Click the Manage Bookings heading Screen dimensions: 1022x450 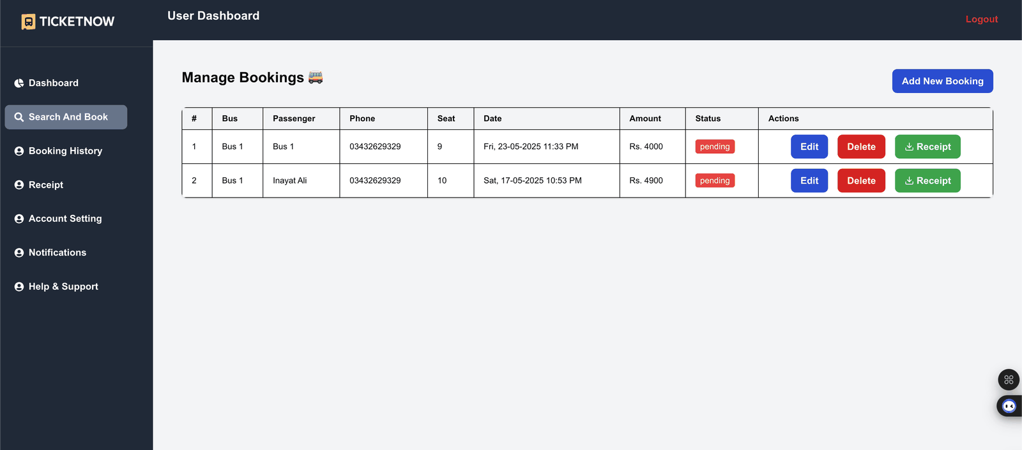(252, 78)
